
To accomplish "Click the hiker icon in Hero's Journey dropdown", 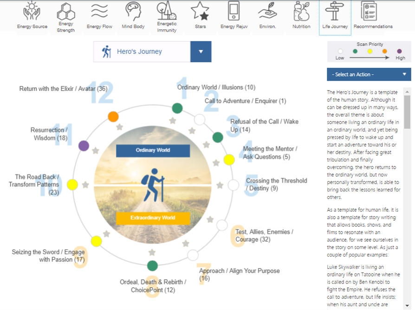I will click(x=106, y=52).
